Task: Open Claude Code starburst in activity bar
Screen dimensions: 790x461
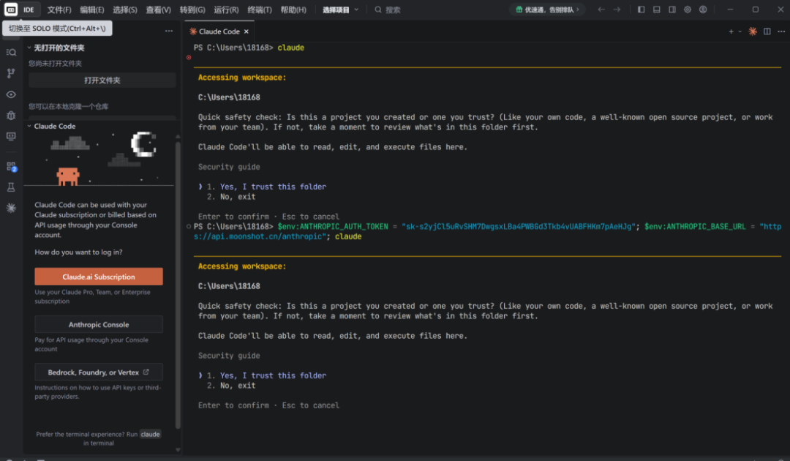Action: (11, 208)
